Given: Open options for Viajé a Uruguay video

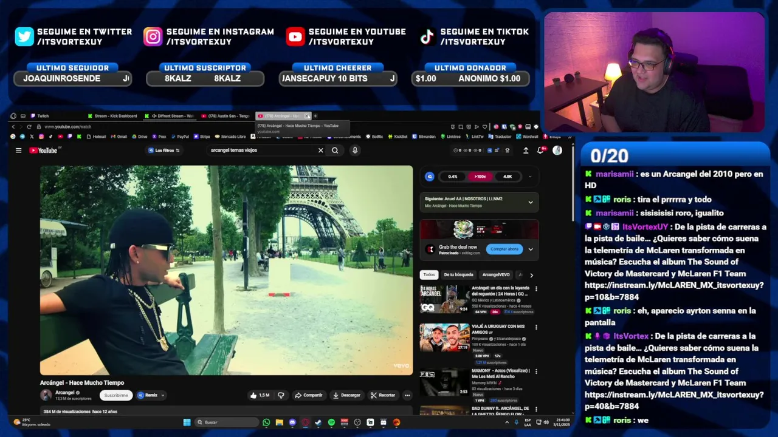Looking at the screenshot, I should point(535,327).
